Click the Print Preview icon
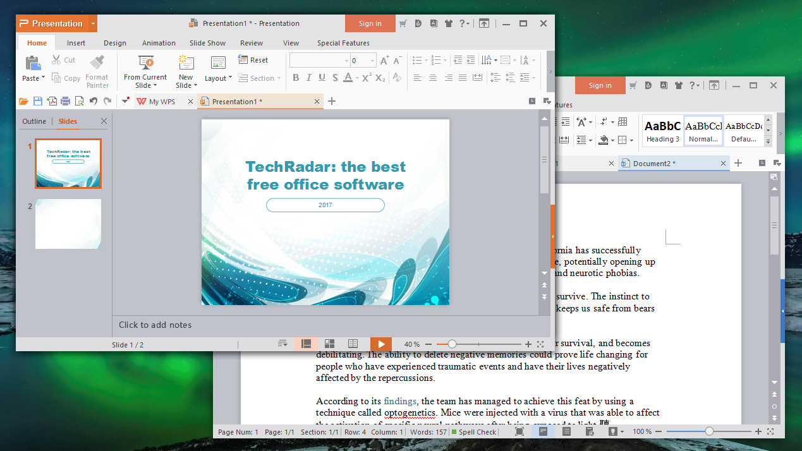802x451 pixels. coord(80,101)
